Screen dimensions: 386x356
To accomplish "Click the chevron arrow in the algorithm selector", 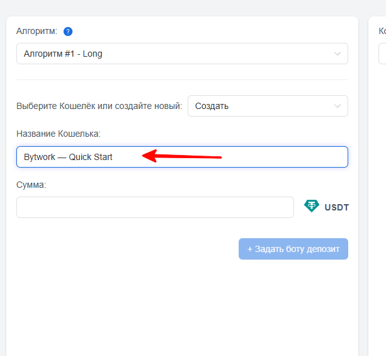I will (x=338, y=54).
